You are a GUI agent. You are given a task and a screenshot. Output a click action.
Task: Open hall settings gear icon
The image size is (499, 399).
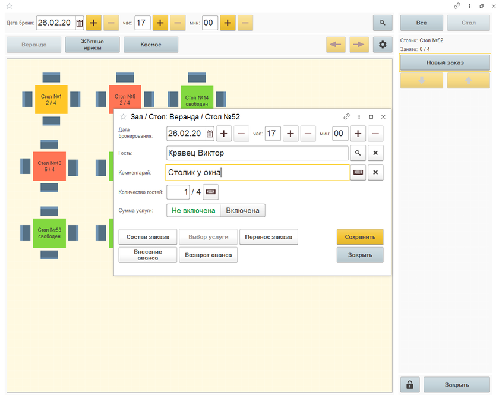pos(383,45)
